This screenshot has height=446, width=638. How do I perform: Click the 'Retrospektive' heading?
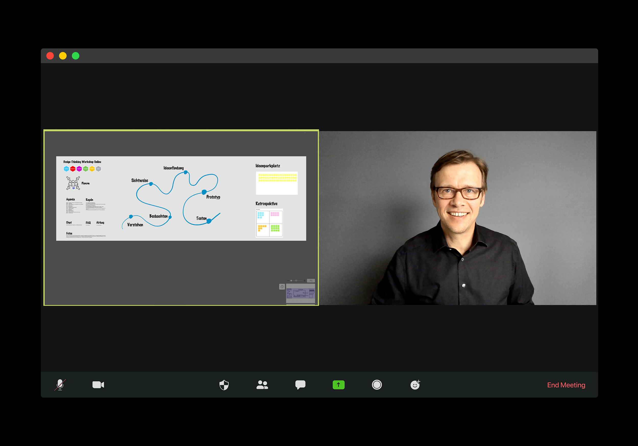(x=266, y=204)
